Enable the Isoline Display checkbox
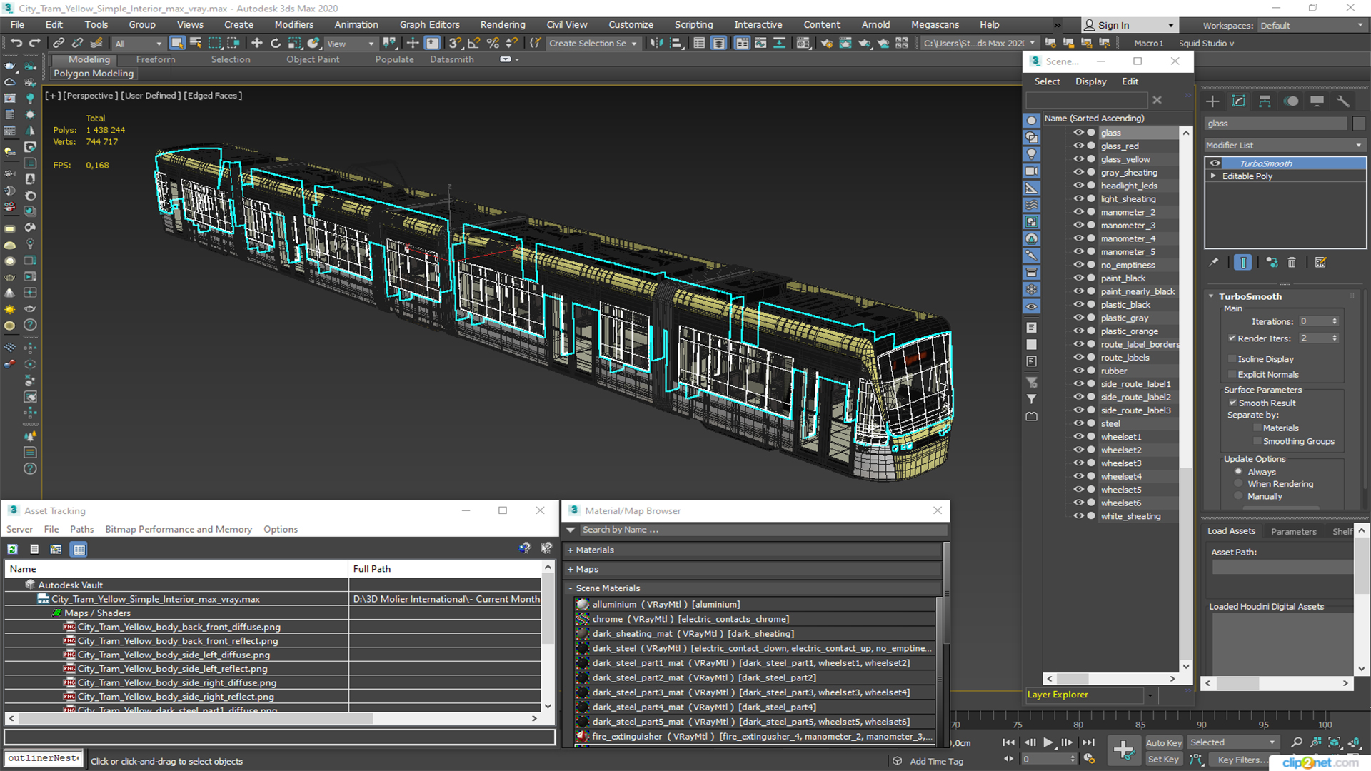The width and height of the screenshot is (1371, 771). tap(1232, 359)
